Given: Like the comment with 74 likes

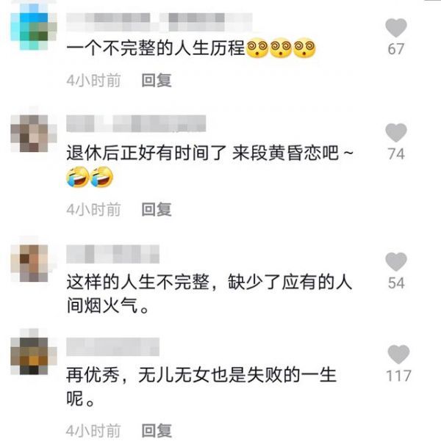Looking at the screenshot, I should tap(396, 133).
